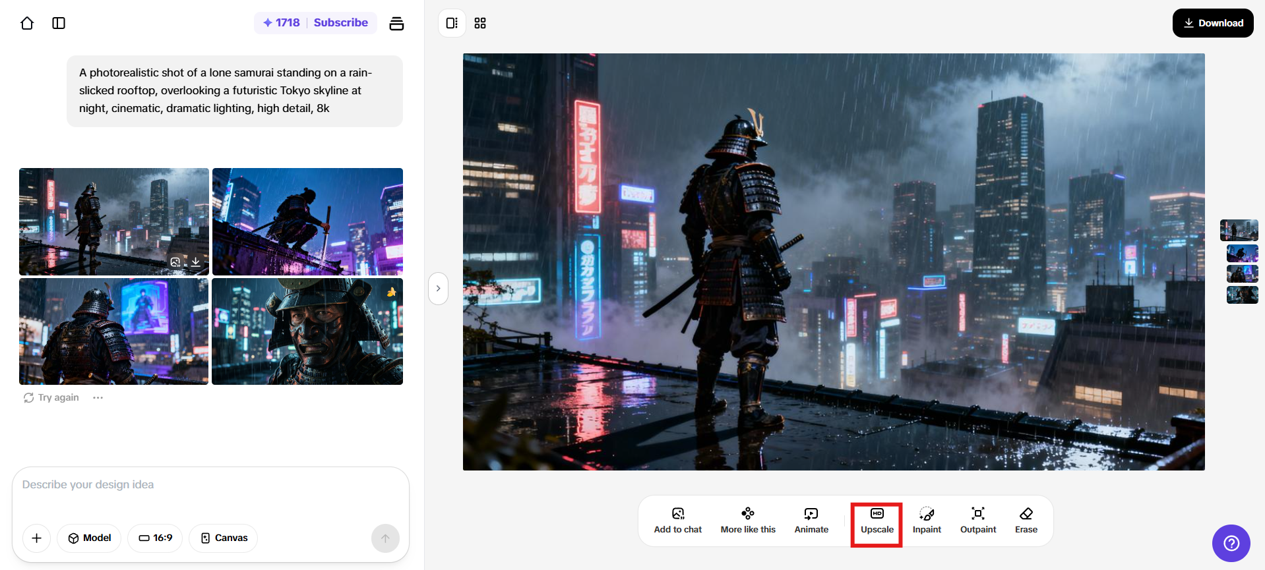
Task: Switch to grid view icon
Action: (x=480, y=23)
